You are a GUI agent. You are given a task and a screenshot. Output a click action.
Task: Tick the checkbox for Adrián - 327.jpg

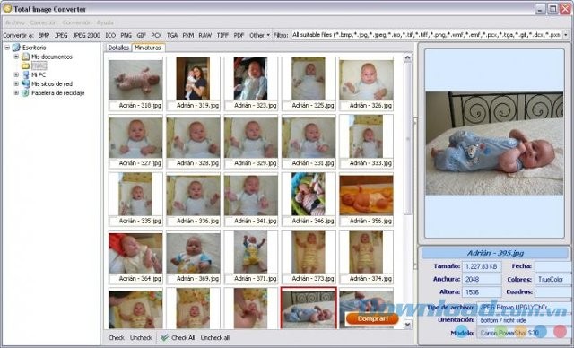coord(114,163)
